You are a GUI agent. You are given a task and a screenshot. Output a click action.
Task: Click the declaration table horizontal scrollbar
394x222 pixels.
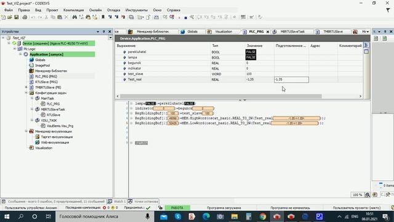click(220, 96)
